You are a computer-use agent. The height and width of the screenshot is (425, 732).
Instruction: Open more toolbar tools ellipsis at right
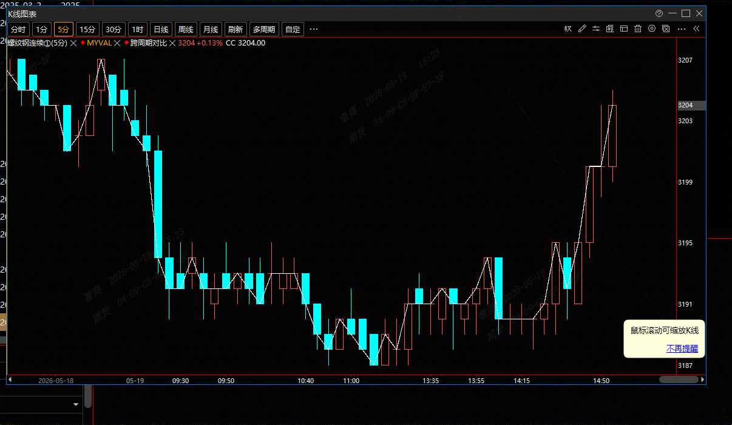682,29
